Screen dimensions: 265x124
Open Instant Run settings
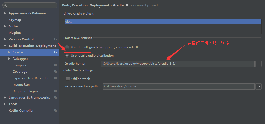(21, 85)
